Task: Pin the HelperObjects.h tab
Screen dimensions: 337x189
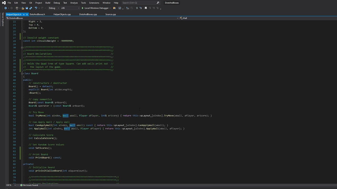Action: click(x=24, y=14)
